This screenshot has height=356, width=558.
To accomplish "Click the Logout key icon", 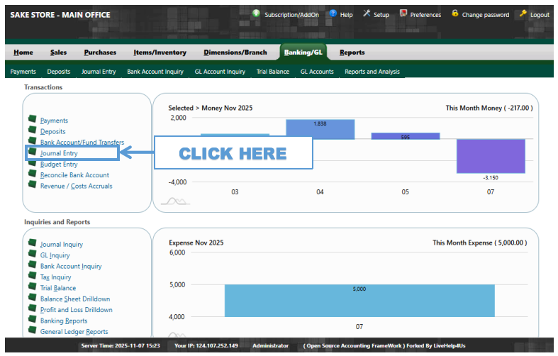I will (523, 13).
